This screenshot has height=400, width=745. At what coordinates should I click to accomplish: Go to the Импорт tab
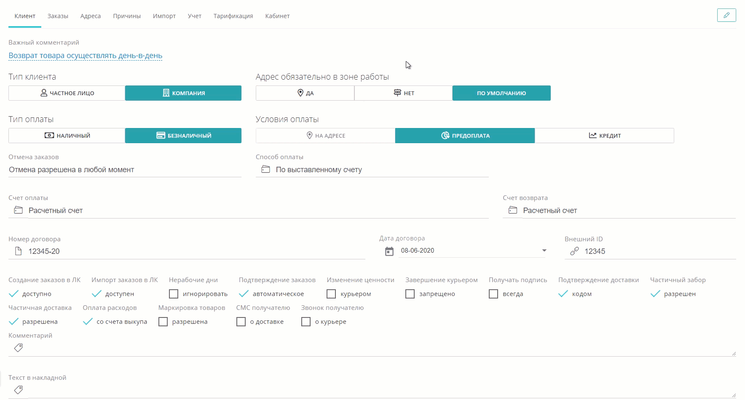tap(164, 16)
